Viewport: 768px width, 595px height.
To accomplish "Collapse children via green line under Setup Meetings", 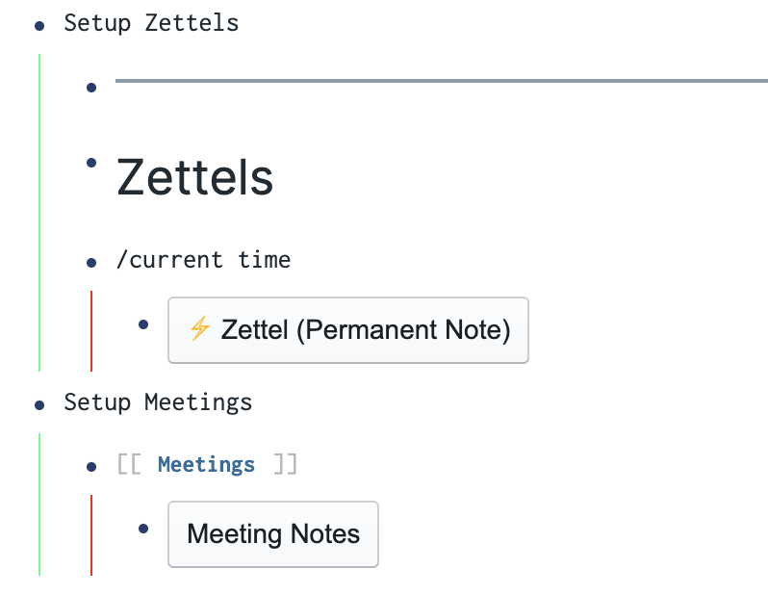I will click(39, 504).
